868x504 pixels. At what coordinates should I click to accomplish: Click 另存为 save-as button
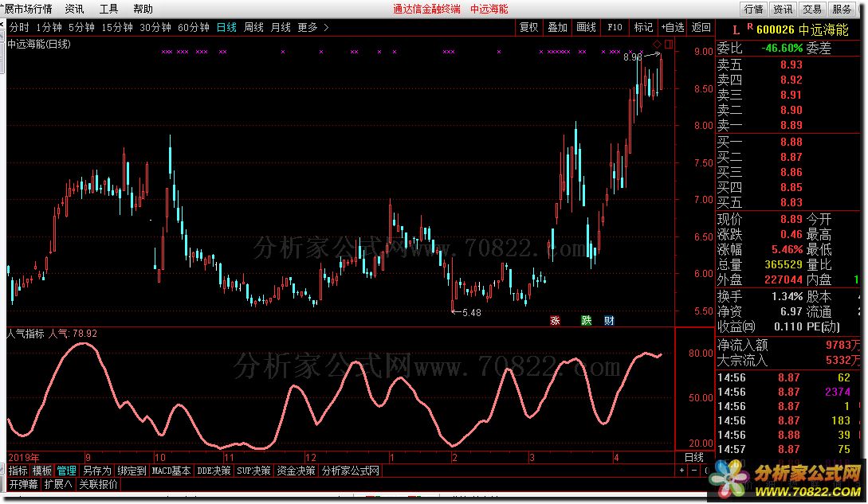(97, 471)
